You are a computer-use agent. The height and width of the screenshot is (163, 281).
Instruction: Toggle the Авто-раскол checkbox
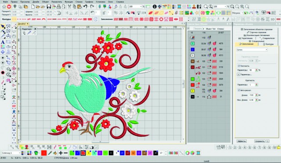(x=239, y=90)
